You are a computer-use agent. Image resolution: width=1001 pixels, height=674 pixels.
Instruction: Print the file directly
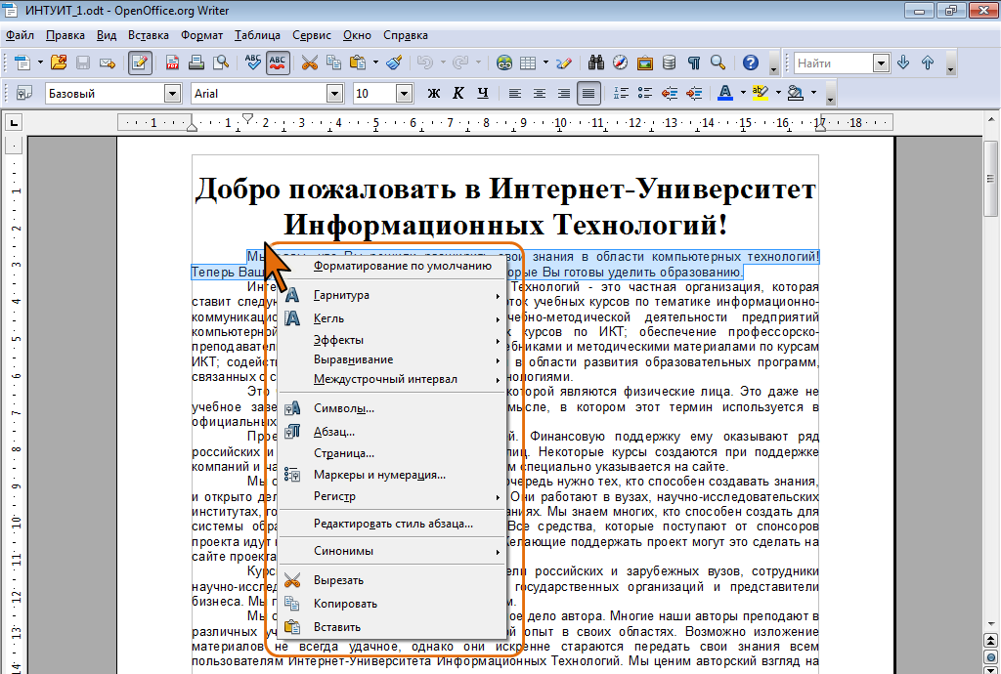tap(196, 63)
